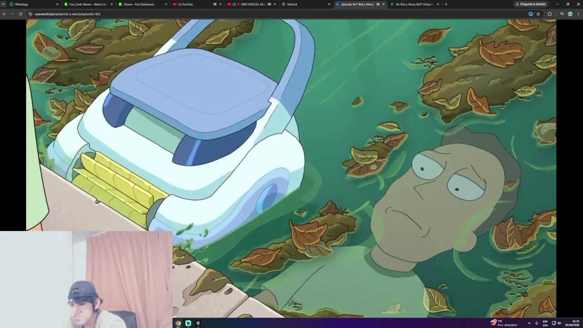The width and height of the screenshot is (583, 328).
Task: Reload the current page
Action: click(x=20, y=14)
